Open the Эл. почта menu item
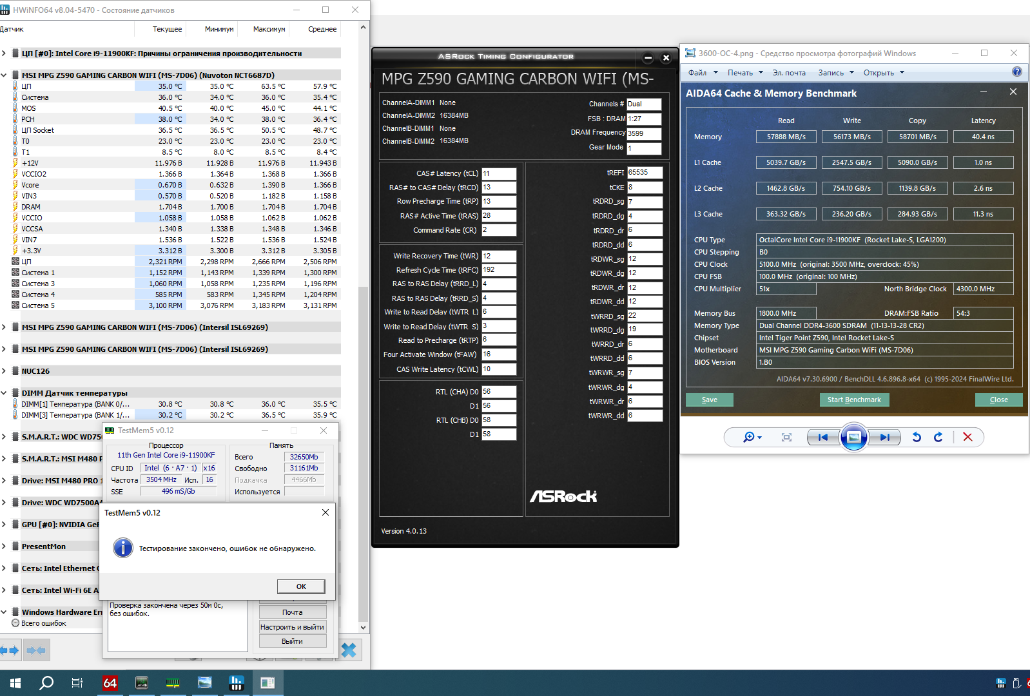Image resolution: width=1030 pixels, height=696 pixels. [789, 73]
